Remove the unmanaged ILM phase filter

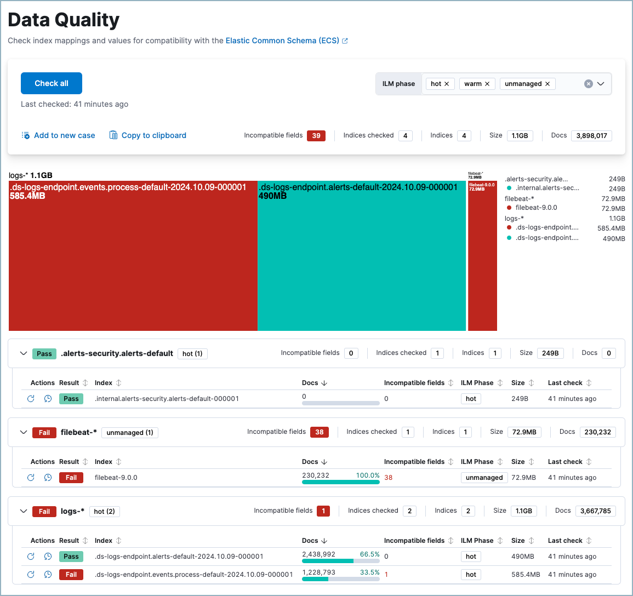click(547, 83)
